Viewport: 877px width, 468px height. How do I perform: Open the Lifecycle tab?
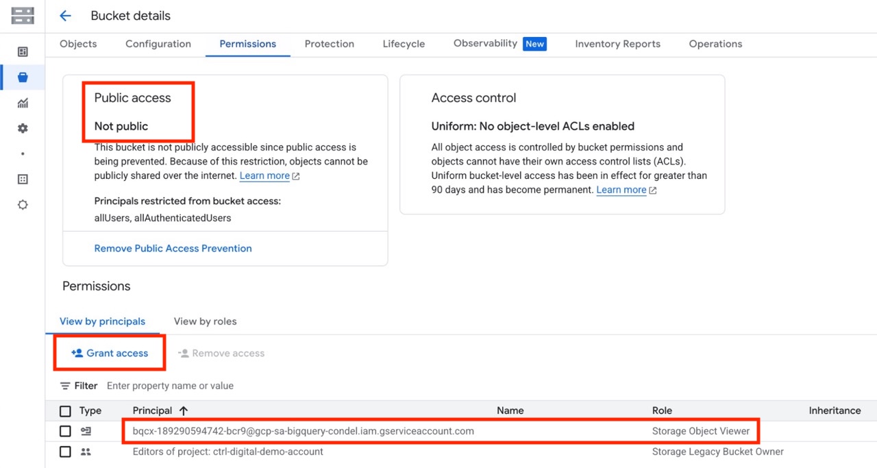coord(404,44)
